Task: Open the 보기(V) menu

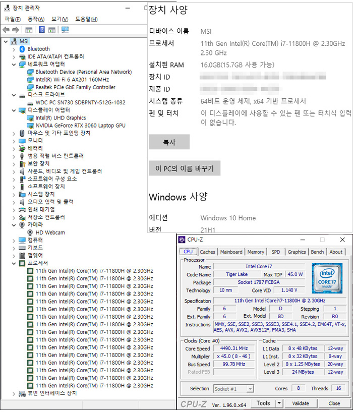Action: tap(60, 19)
